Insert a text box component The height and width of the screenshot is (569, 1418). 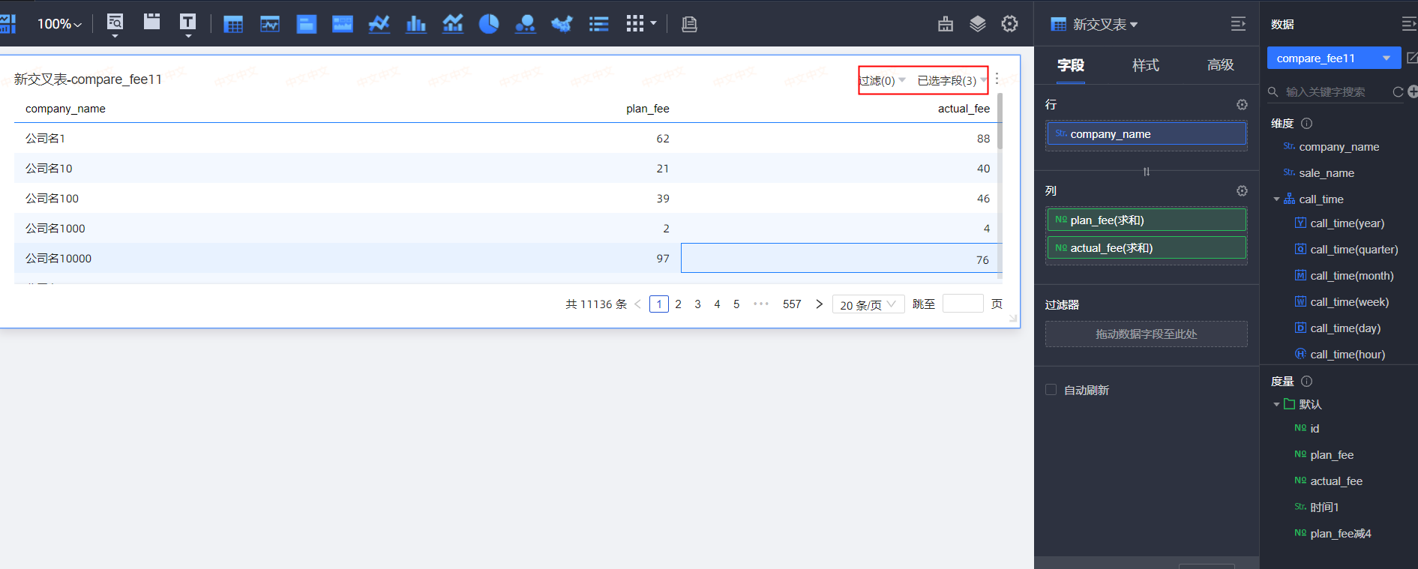point(187,22)
